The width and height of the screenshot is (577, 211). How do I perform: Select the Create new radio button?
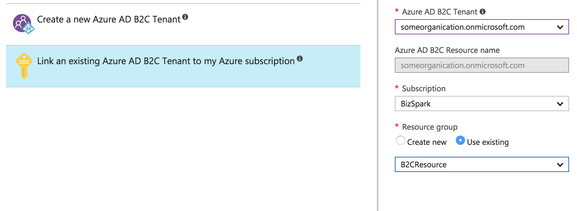click(401, 140)
